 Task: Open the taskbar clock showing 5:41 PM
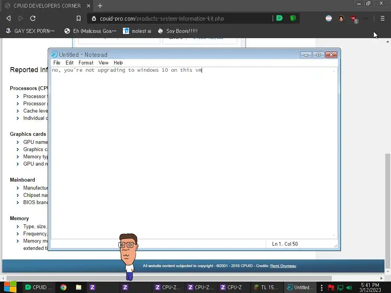click(x=370, y=287)
